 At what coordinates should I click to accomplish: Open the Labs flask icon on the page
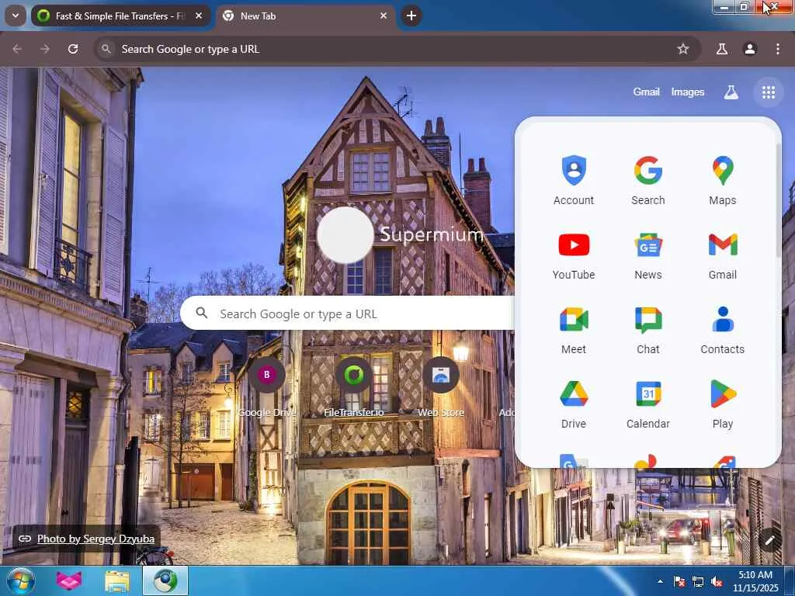[731, 92]
